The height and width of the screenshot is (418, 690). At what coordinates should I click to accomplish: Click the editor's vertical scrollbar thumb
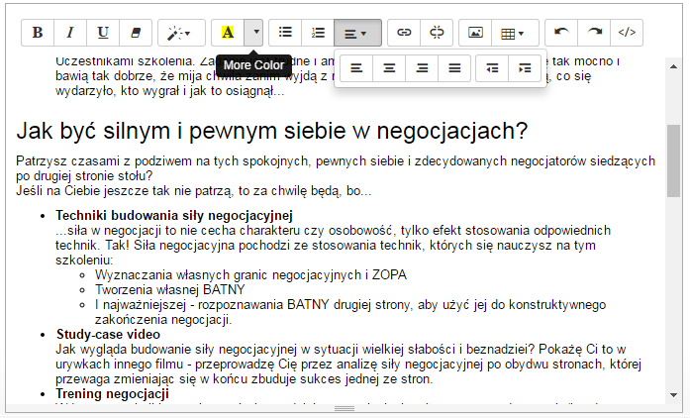[673, 160]
